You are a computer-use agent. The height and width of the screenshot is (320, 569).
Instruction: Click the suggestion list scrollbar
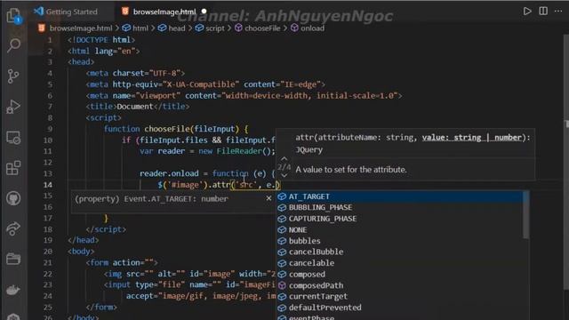coord(526,215)
